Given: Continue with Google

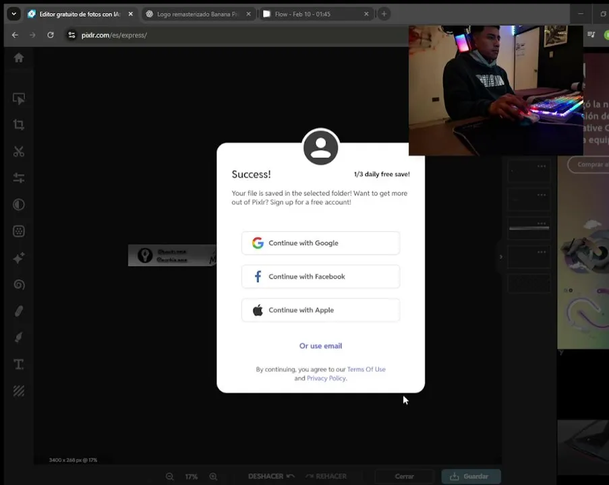Looking at the screenshot, I should (x=321, y=243).
